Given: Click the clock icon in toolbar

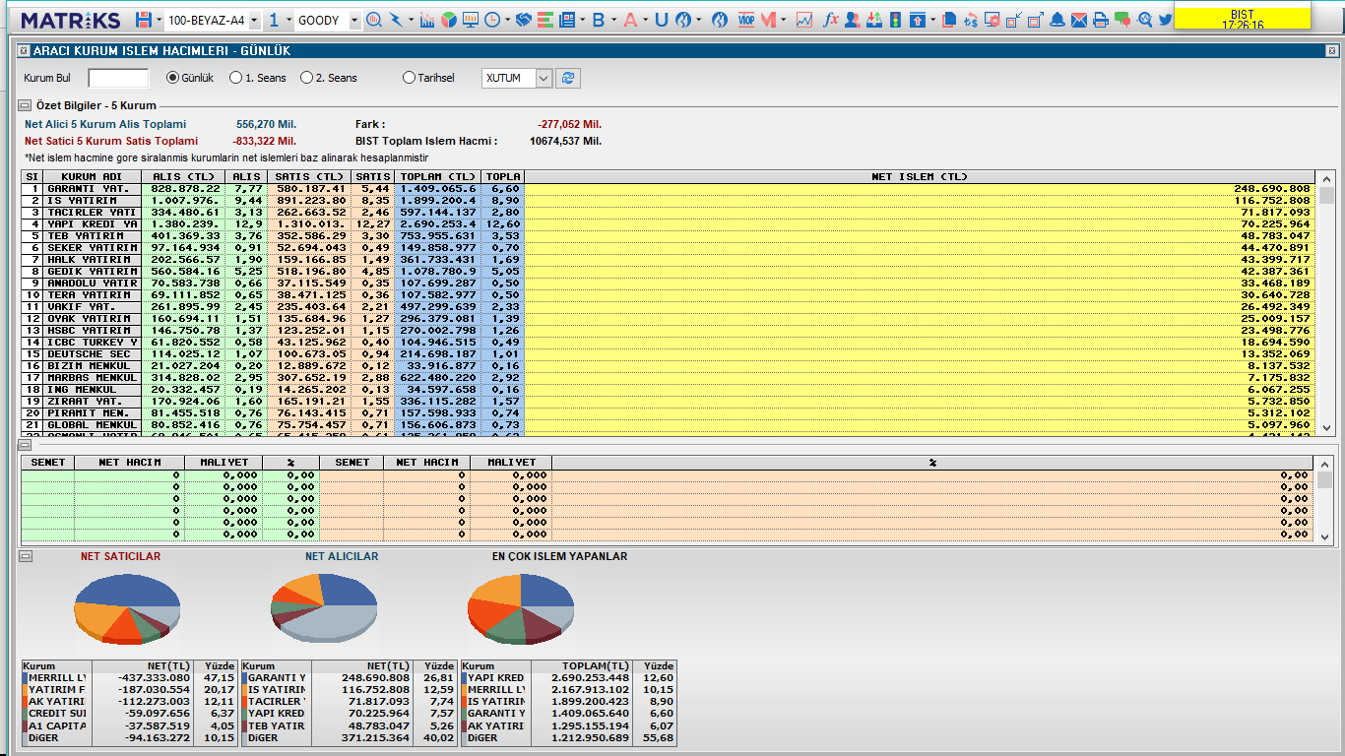Looking at the screenshot, I should [x=492, y=20].
